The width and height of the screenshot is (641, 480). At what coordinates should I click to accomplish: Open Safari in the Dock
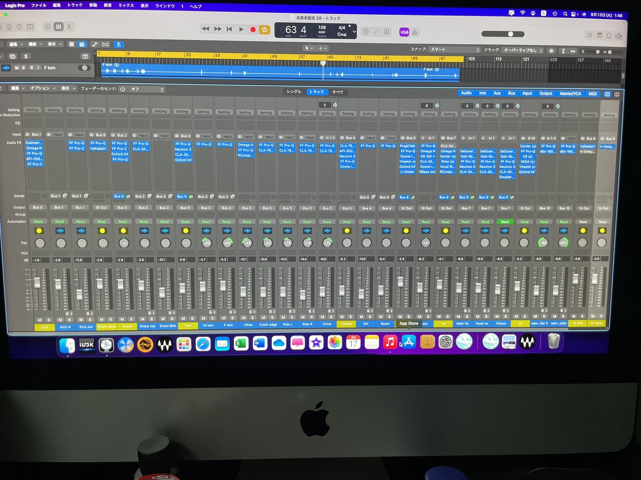tap(203, 345)
